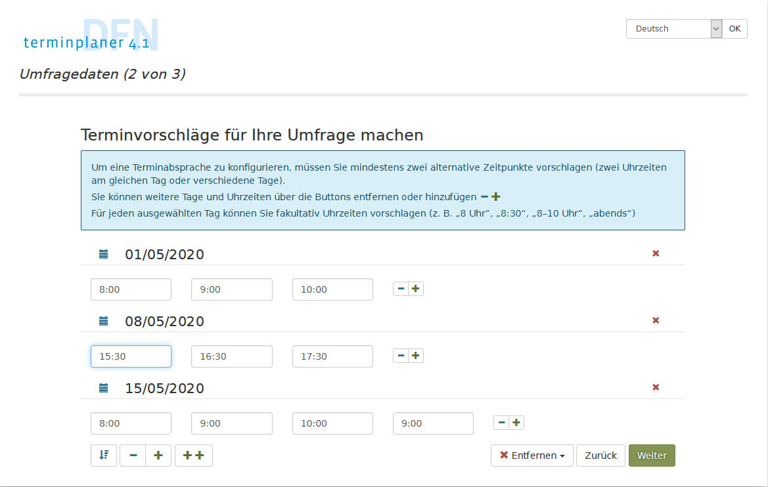Go back with the Zurück button
This screenshot has width=768, height=487.
tap(600, 455)
